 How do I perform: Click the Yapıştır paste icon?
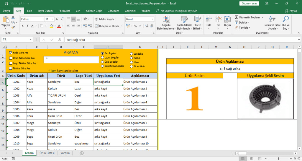click(x=6, y=20)
